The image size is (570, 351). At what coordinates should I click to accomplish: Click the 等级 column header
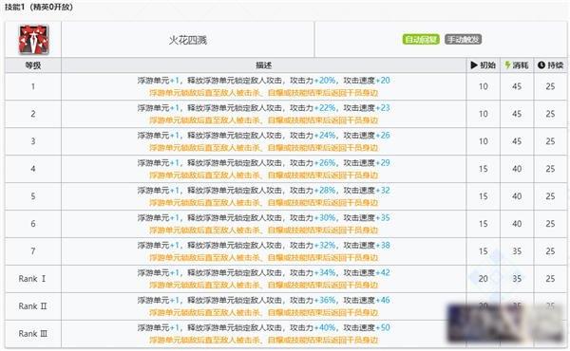(x=33, y=65)
